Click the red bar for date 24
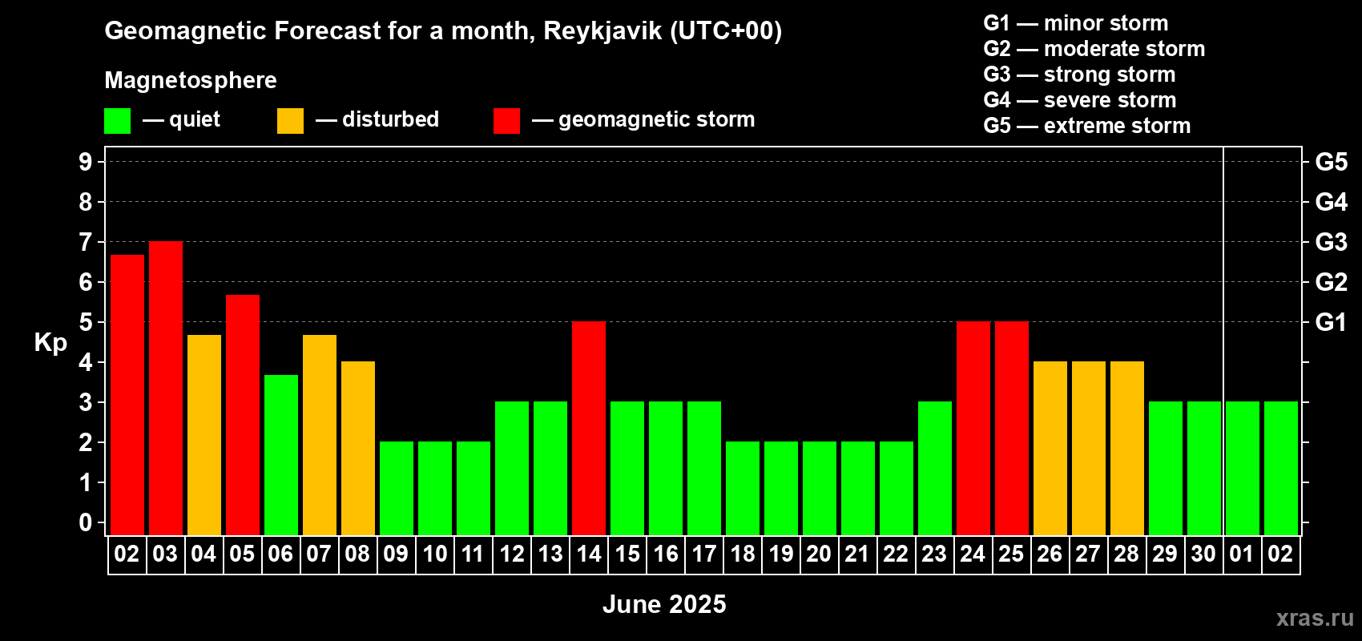This screenshot has width=1362, height=641. [973, 429]
